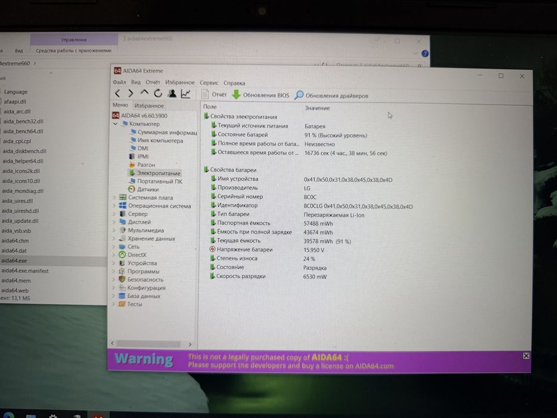Select Электропитание tree item
The width and height of the screenshot is (557, 418).
tap(155, 173)
